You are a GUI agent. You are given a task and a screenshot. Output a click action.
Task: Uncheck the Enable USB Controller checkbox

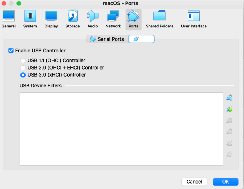click(x=11, y=51)
